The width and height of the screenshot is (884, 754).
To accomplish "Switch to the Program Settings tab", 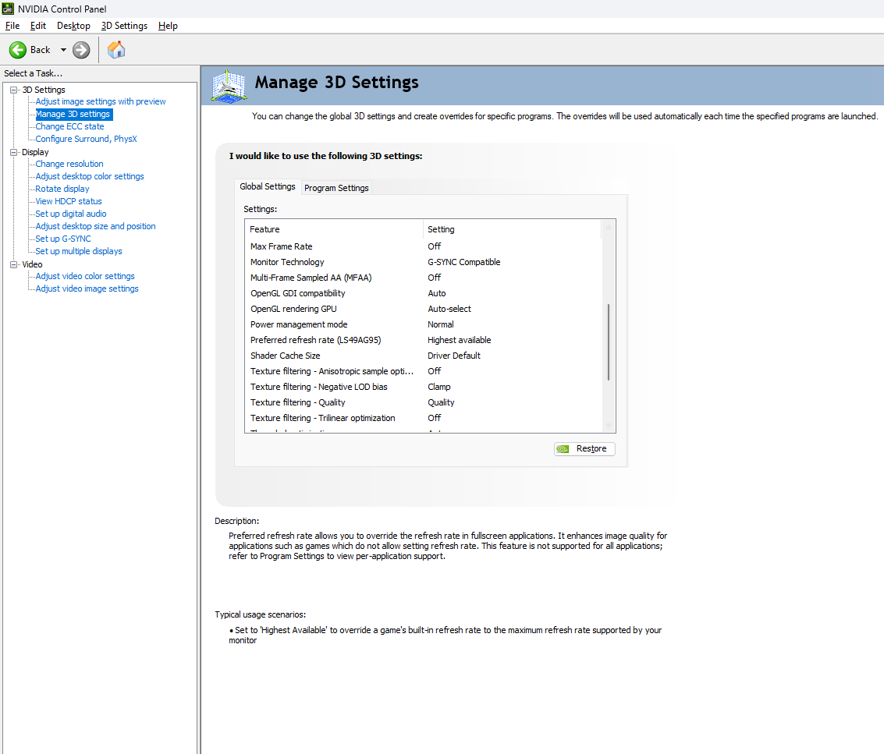I will pos(336,188).
